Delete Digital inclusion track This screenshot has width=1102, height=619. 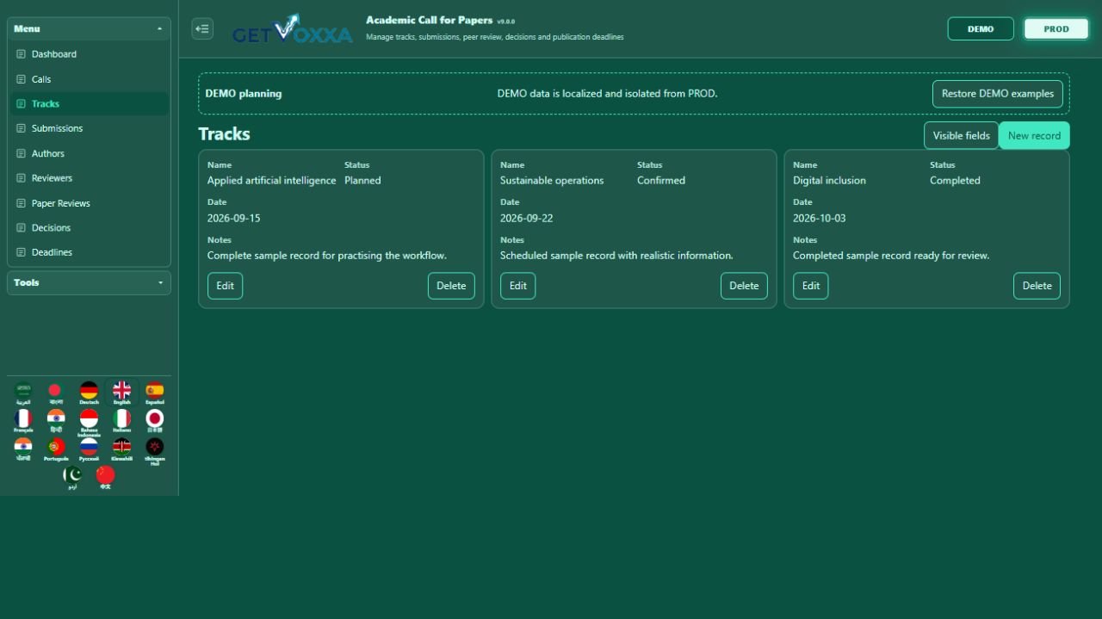click(x=1037, y=286)
